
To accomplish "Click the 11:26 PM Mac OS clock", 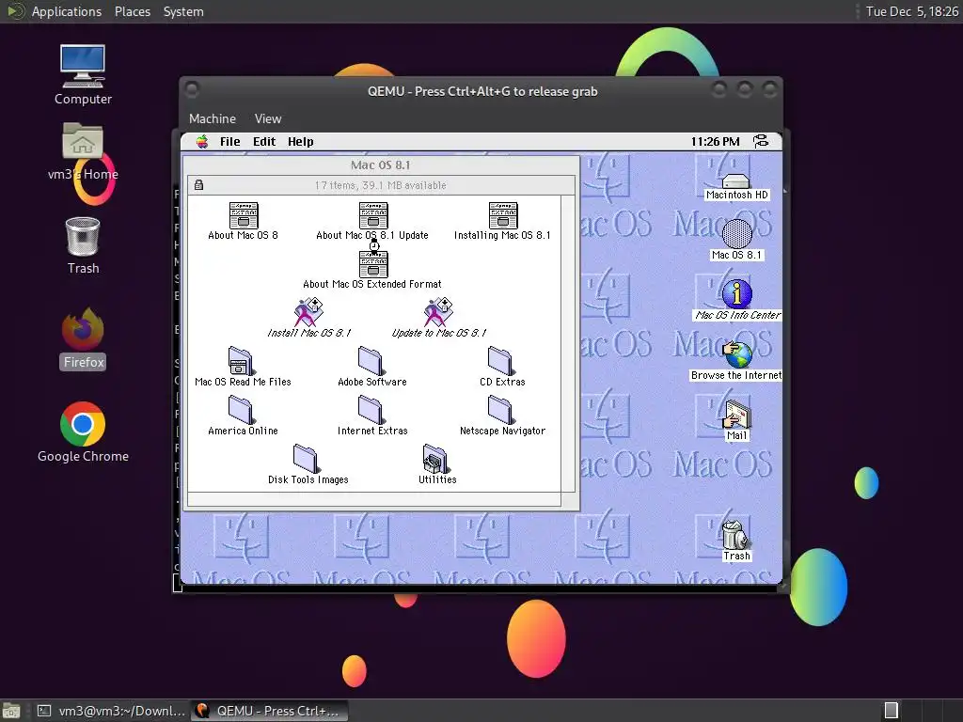I will 715,142.
